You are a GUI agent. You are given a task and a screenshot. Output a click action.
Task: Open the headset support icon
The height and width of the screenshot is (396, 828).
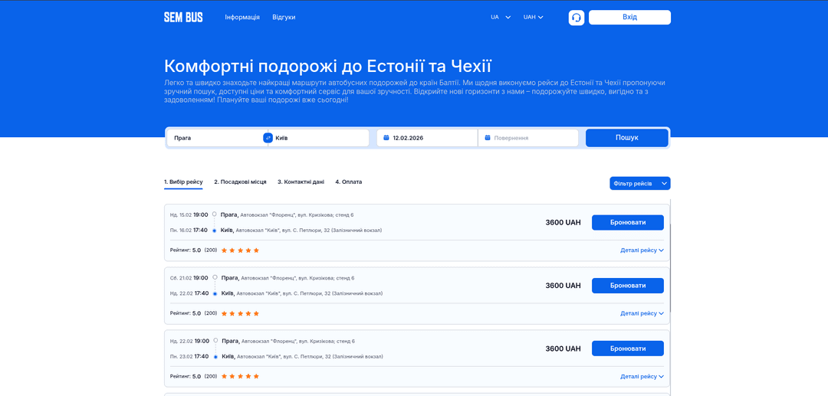pos(577,18)
